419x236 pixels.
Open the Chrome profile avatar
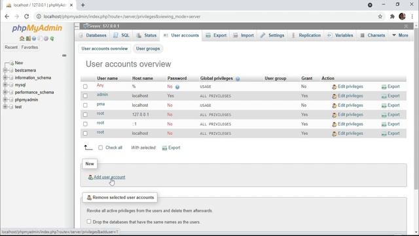click(x=402, y=16)
